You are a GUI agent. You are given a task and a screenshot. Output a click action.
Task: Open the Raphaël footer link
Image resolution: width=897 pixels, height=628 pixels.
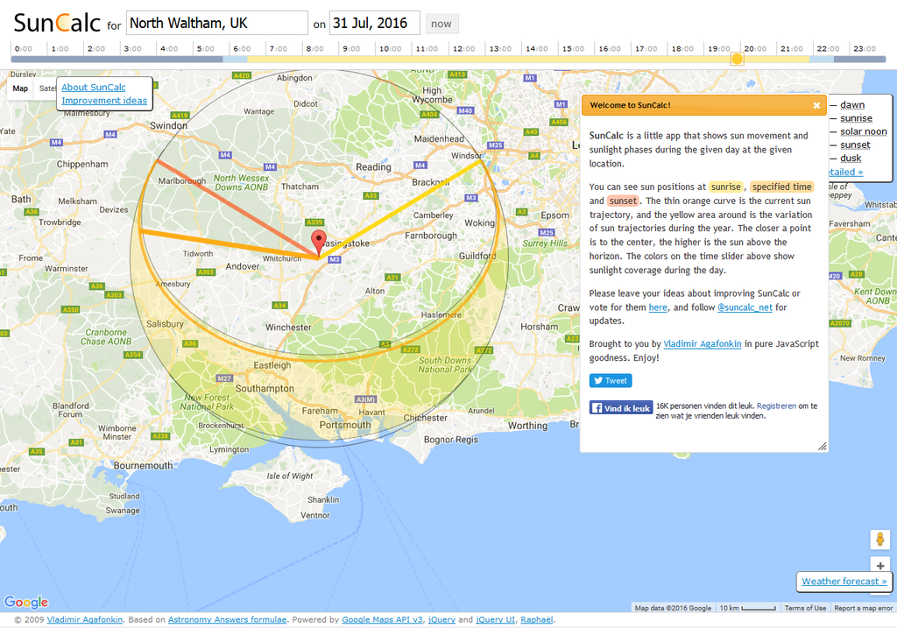tap(537, 619)
